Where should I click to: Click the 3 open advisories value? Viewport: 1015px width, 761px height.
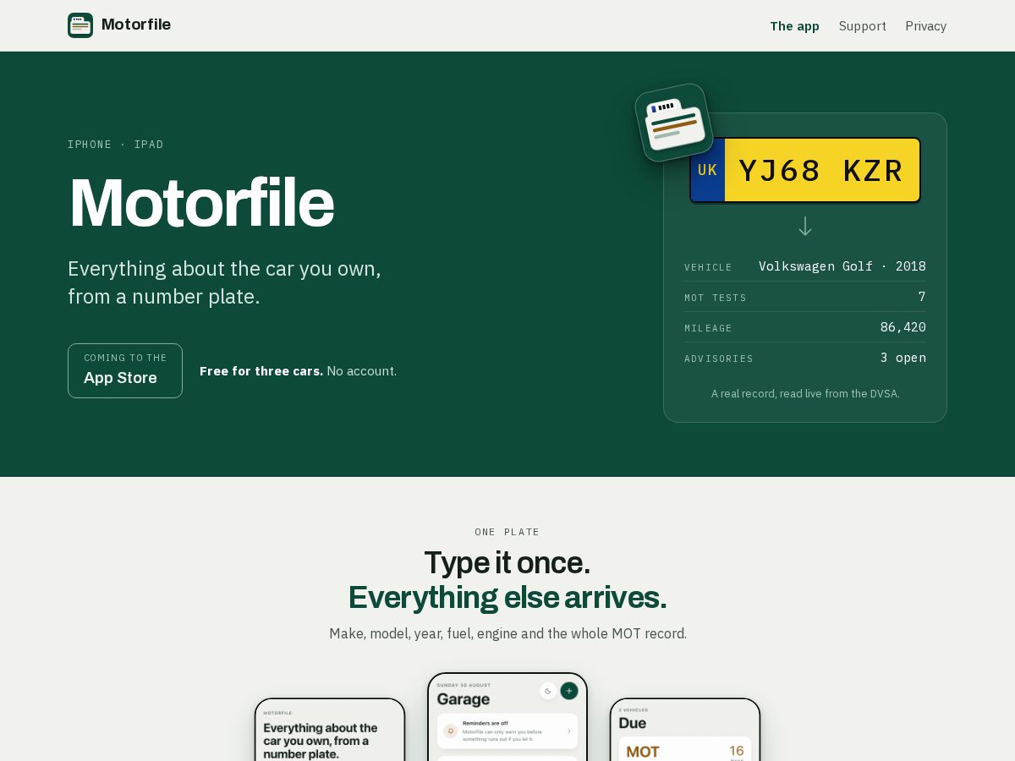pos(903,358)
